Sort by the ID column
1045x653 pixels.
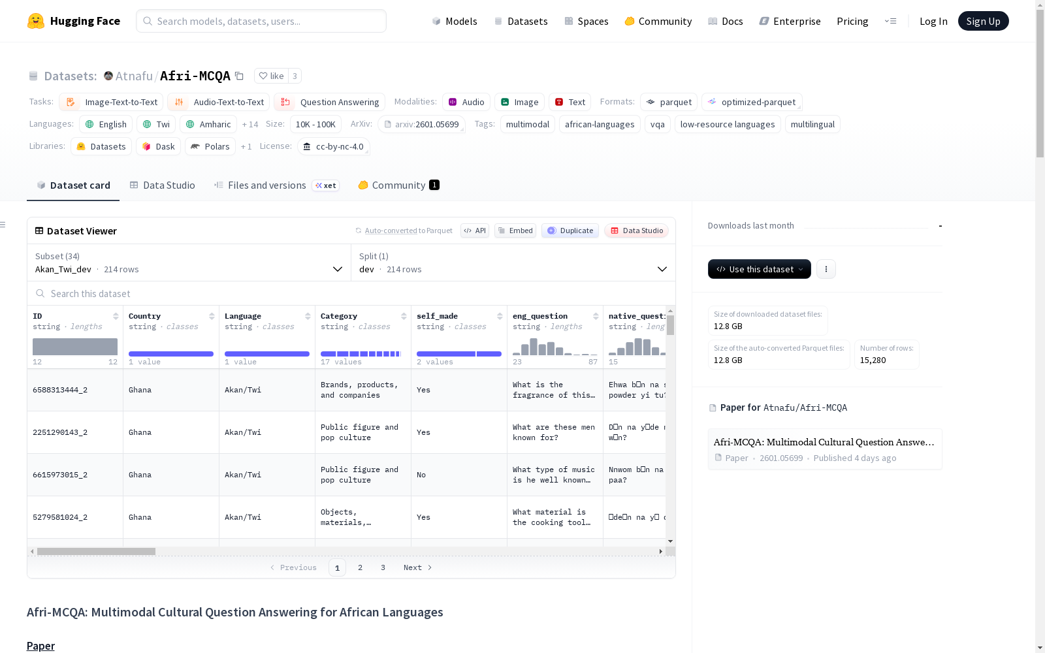(x=116, y=316)
